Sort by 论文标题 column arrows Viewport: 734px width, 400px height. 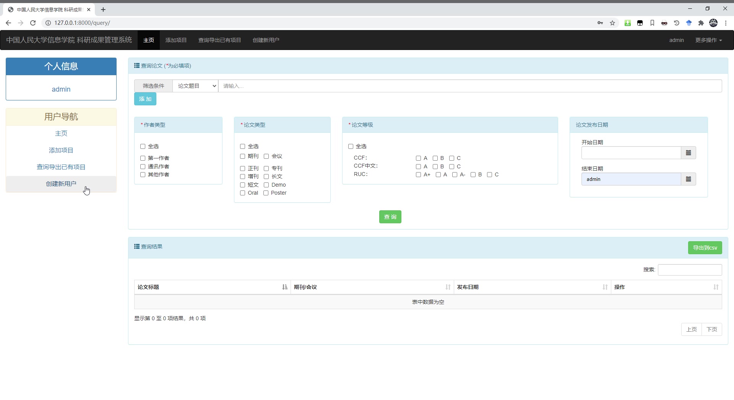coord(285,287)
